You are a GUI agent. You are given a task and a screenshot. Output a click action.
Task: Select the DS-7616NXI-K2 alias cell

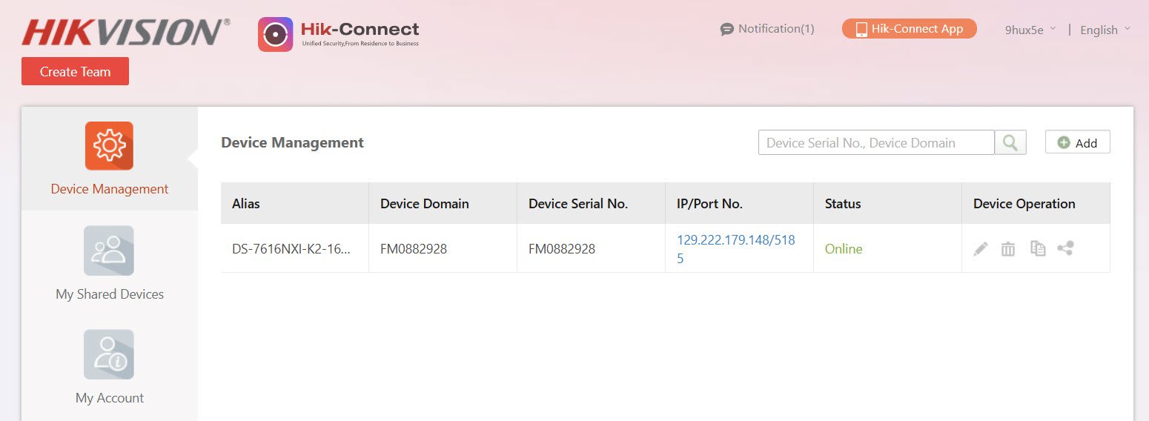[291, 249]
